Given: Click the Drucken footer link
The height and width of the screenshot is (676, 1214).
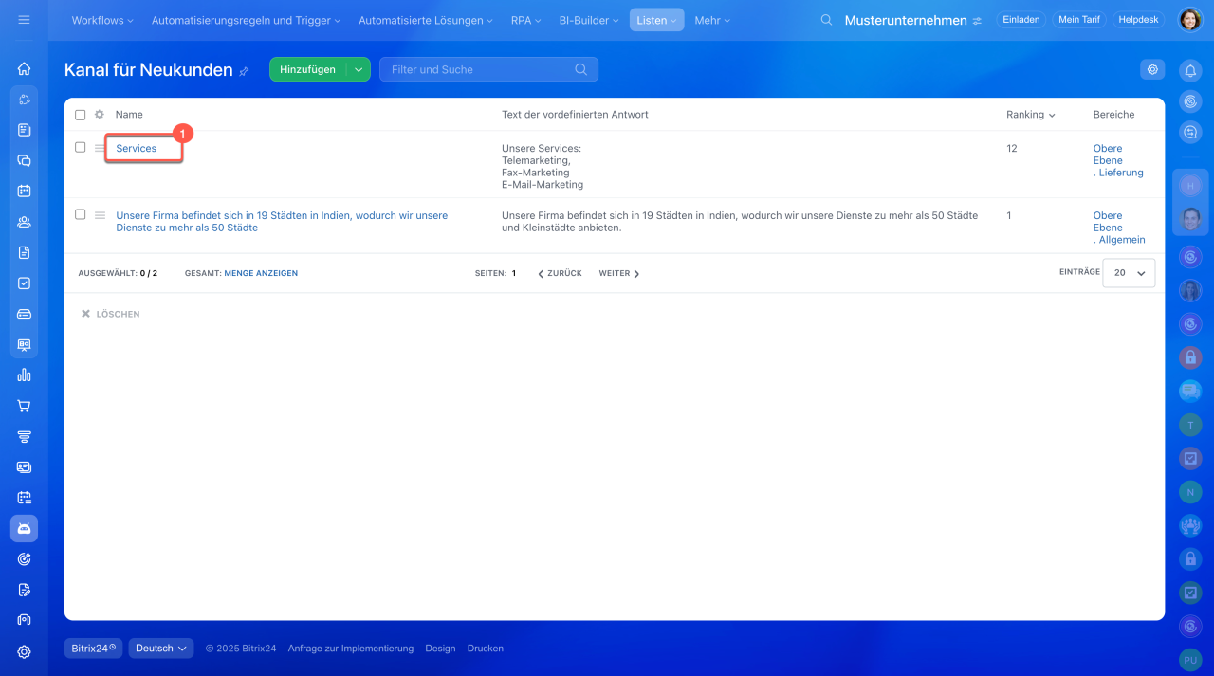Looking at the screenshot, I should pos(486,649).
